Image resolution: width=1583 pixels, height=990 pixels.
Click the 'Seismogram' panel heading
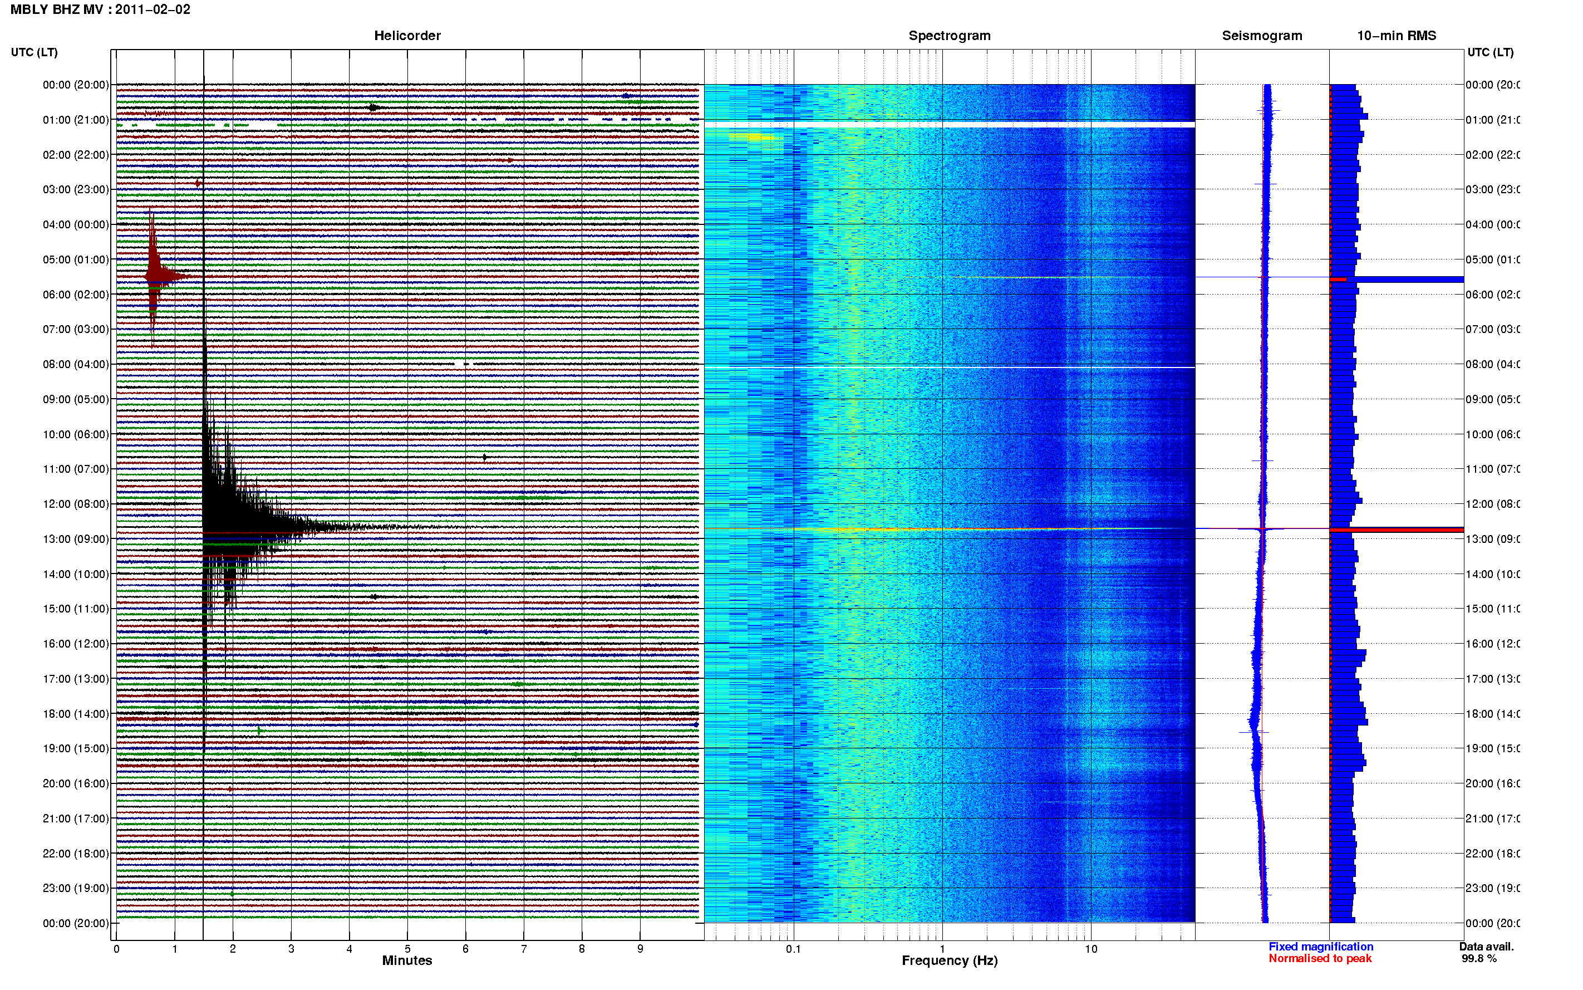(1262, 36)
